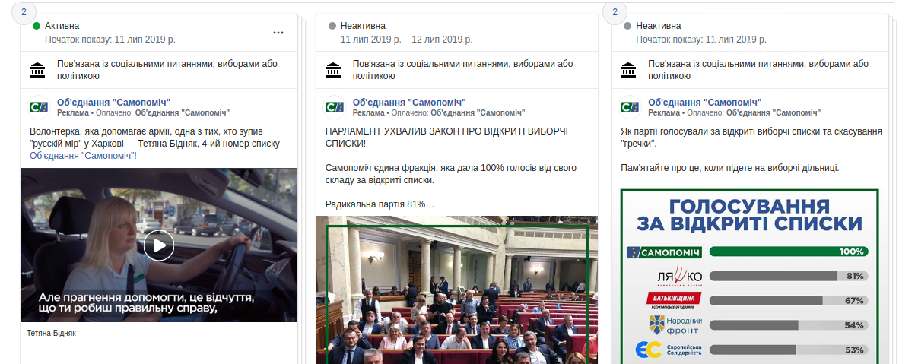
Task: Click 'Початок показу' date on the first card
Action: (x=110, y=40)
